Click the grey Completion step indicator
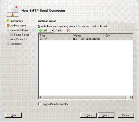139x122 pixels. click(x=8, y=43)
